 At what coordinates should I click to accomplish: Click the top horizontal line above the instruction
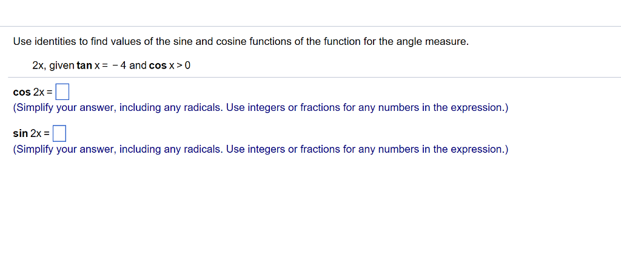tap(310, 27)
